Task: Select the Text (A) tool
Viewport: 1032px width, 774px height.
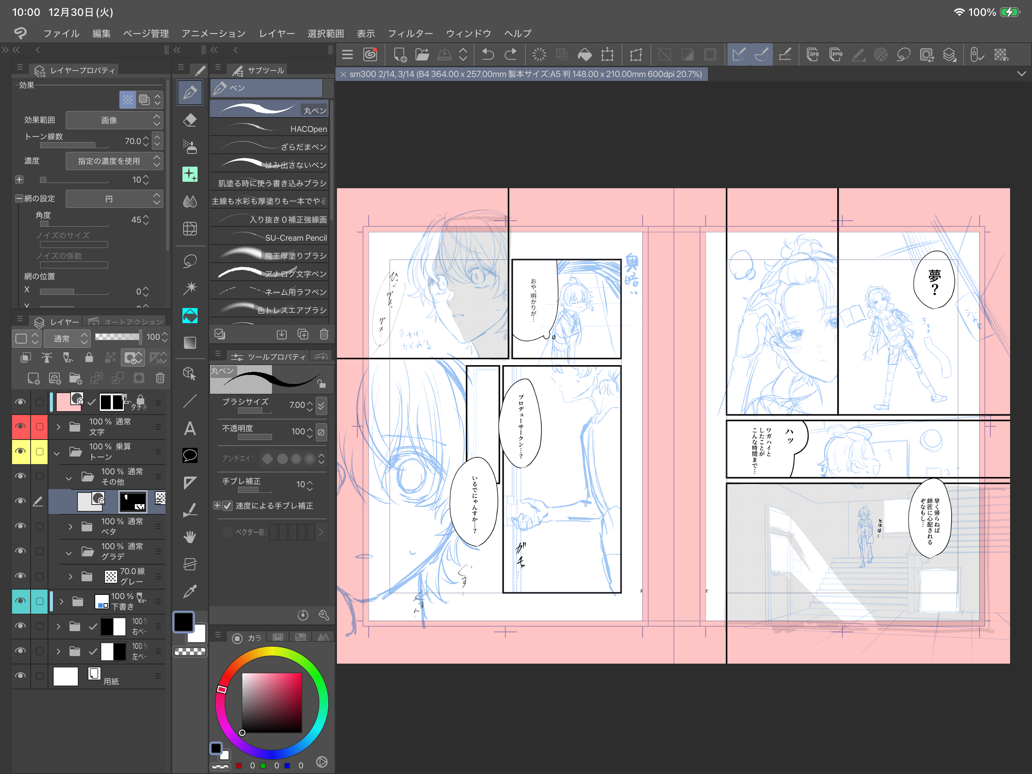Action: [190, 429]
